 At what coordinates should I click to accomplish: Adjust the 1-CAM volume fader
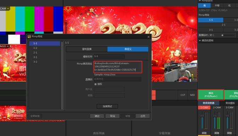(202, 116)
